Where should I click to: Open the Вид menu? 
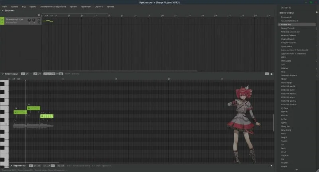[24, 7]
